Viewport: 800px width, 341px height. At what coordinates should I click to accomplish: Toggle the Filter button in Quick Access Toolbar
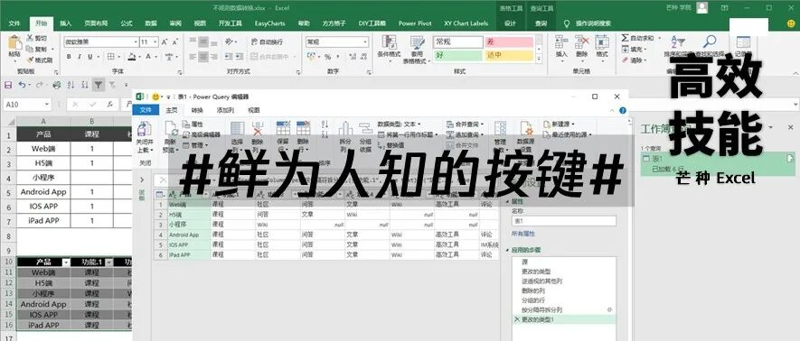click(99, 85)
